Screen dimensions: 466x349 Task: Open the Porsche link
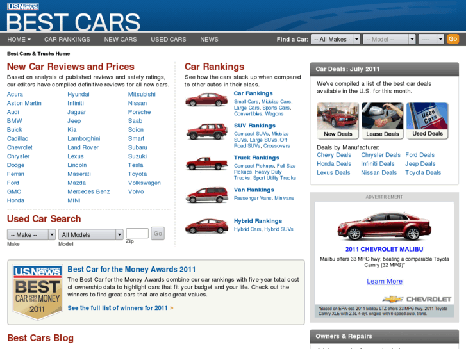pyautogui.click(x=139, y=112)
